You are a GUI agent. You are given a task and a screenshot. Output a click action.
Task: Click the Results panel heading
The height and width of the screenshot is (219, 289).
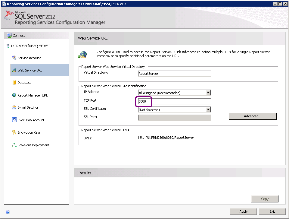coord(85,173)
